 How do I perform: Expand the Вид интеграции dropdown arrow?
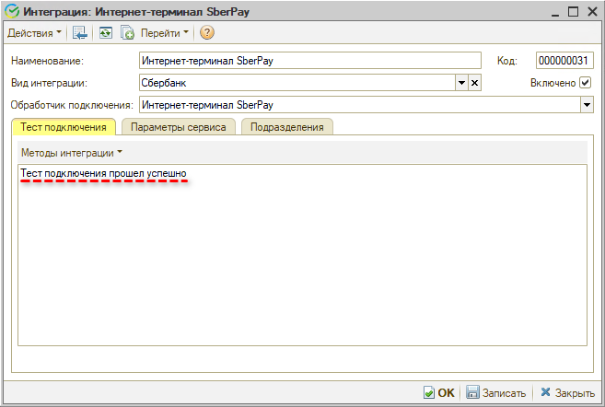point(461,83)
